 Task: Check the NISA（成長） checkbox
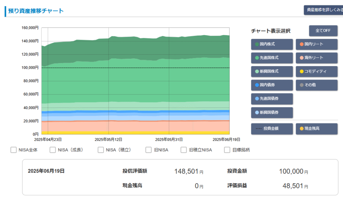tap(53, 150)
